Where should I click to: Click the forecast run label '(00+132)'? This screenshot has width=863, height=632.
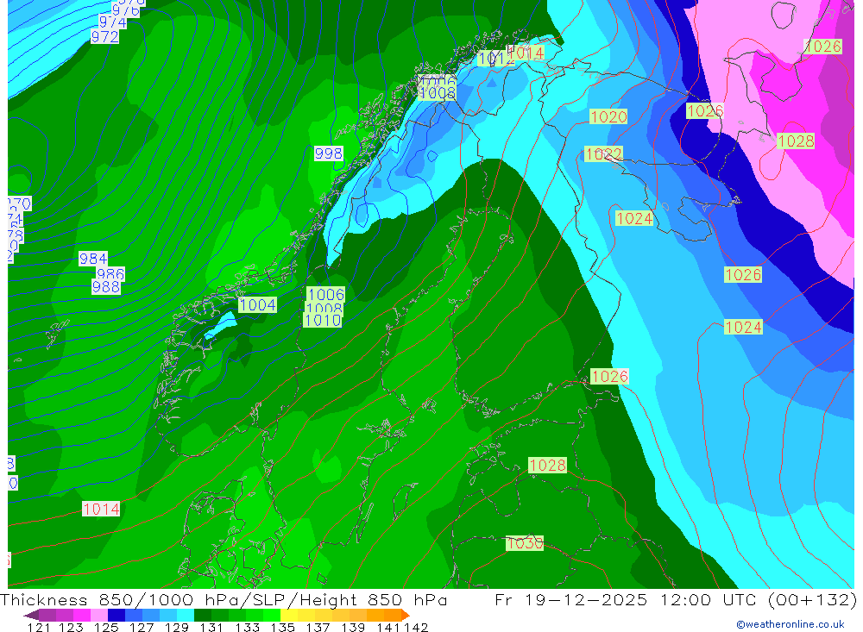tap(812, 599)
